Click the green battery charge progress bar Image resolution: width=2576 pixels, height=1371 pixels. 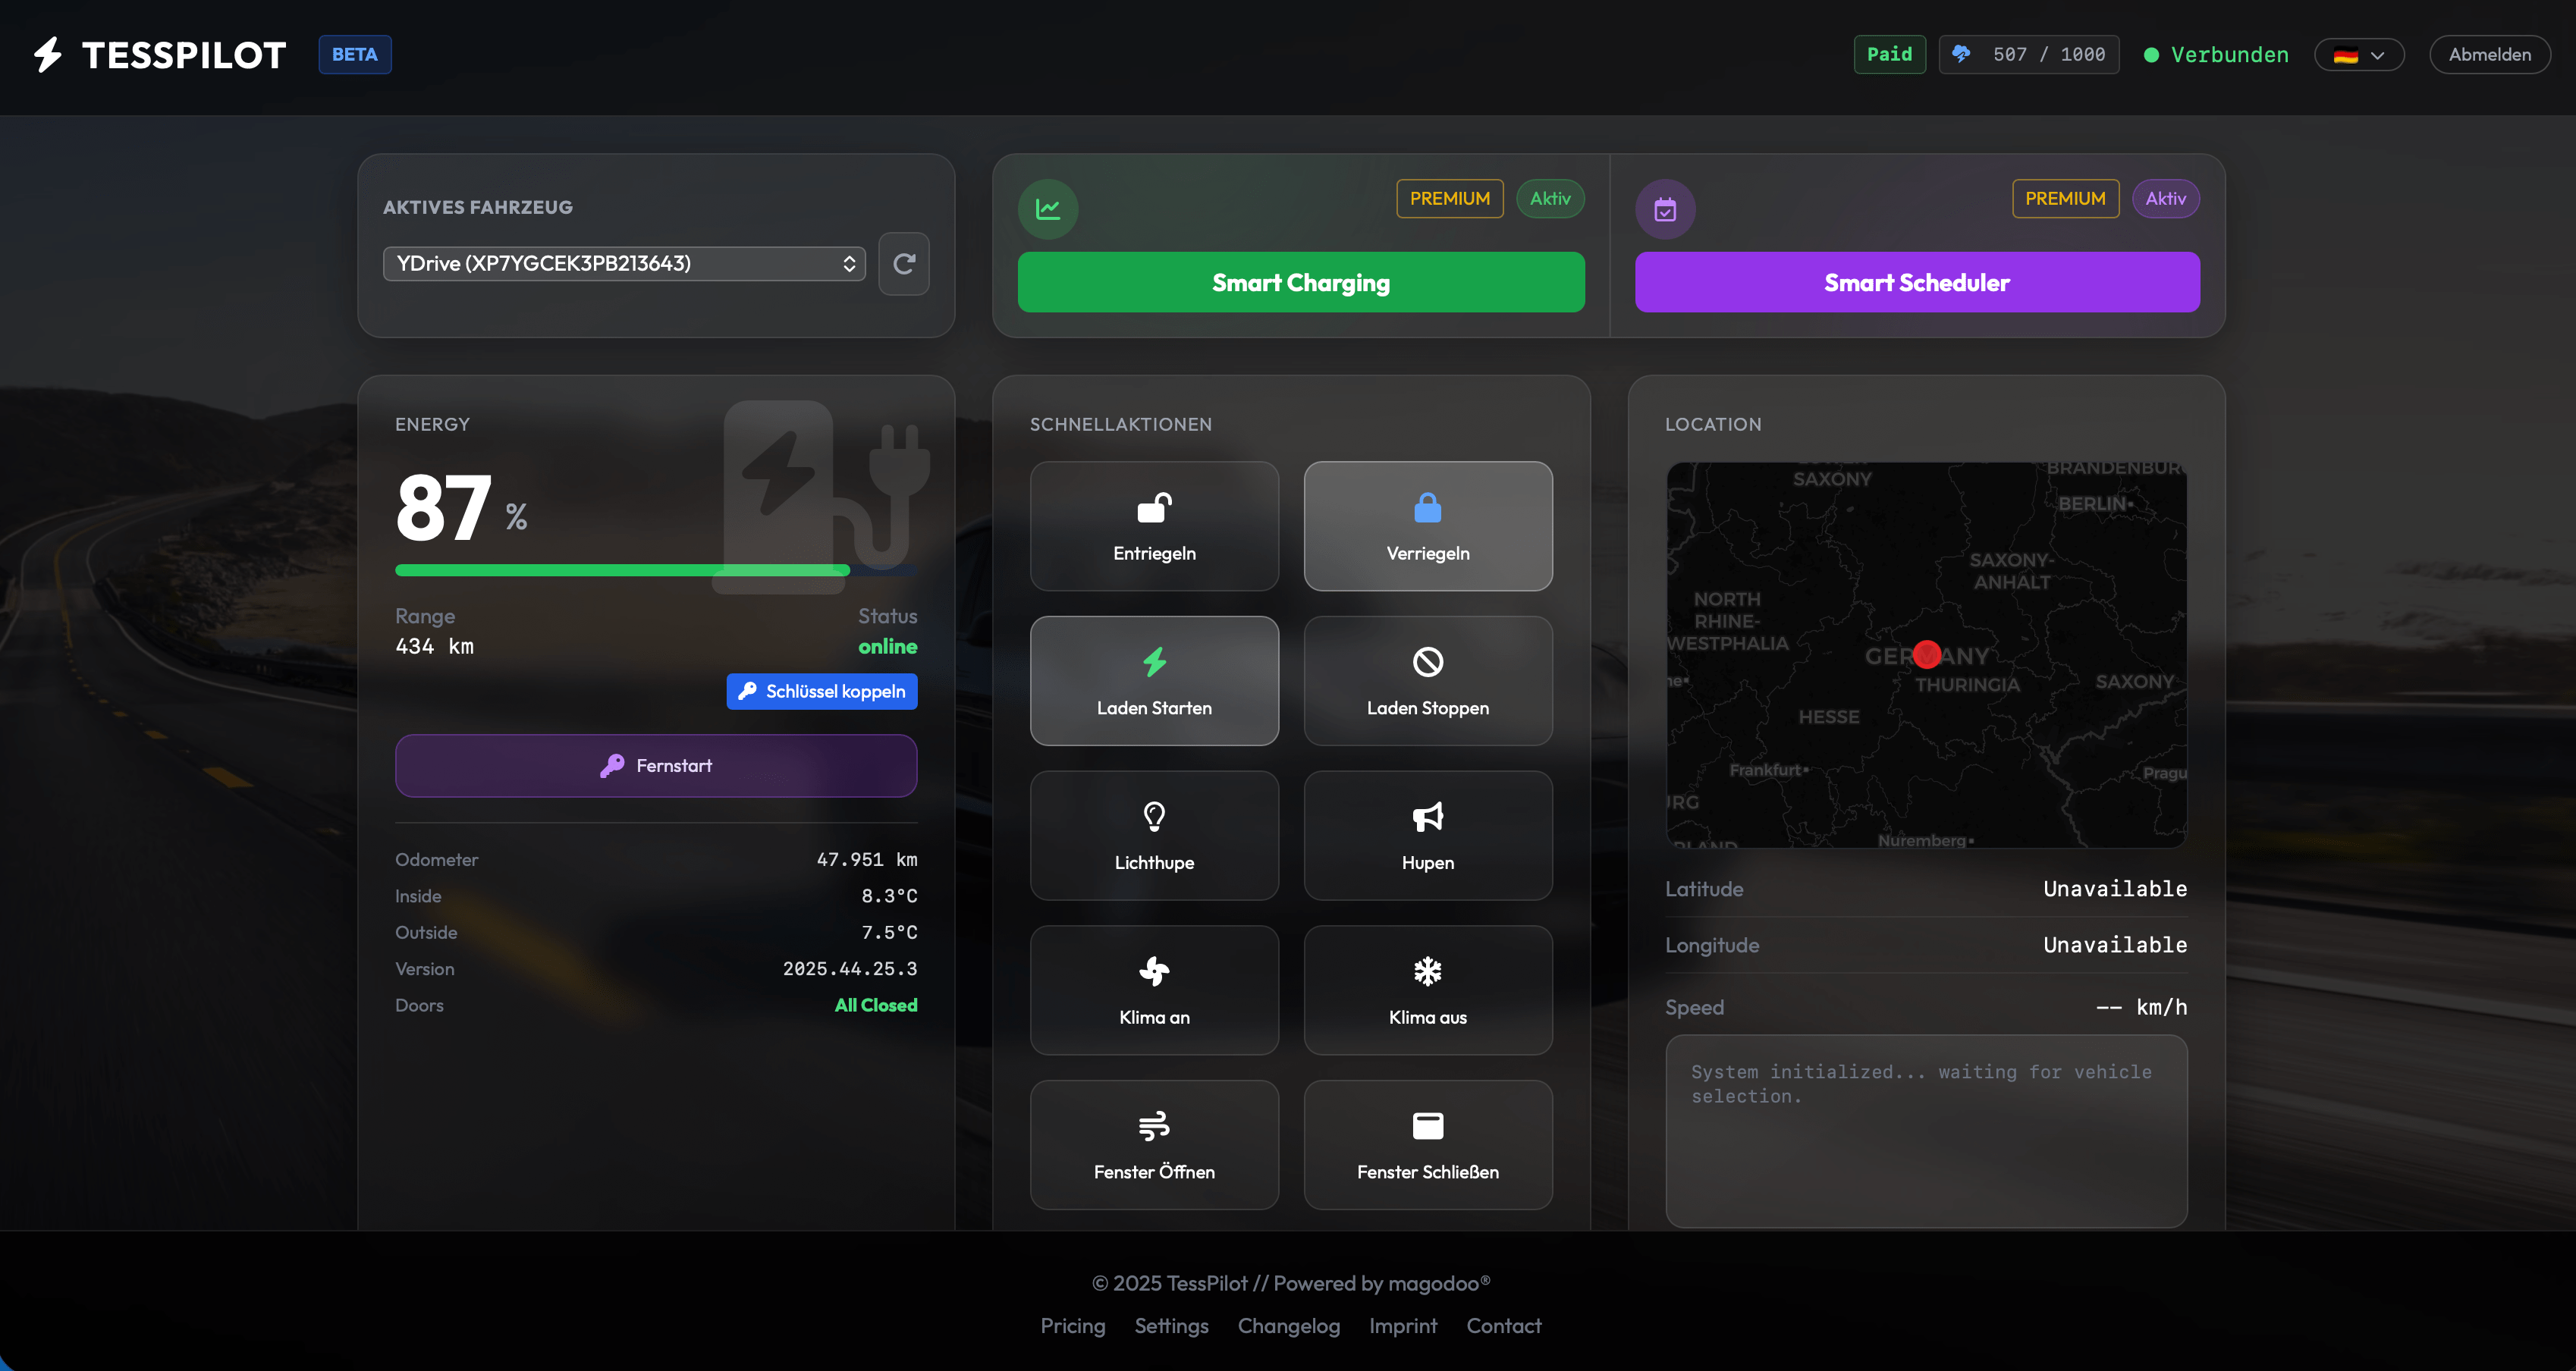(620, 570)
